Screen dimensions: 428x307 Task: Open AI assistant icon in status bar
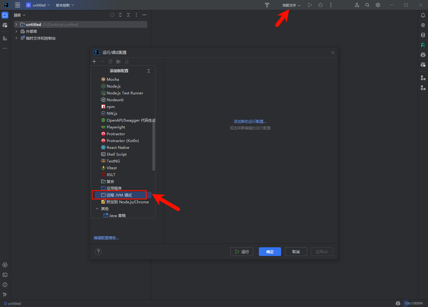pos(398,303)
